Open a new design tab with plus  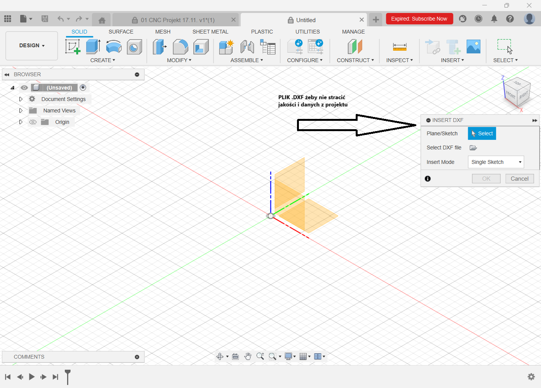coord(376,20)
